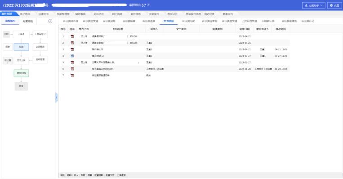Click 扫描 in the bottom toolbar

90,175
